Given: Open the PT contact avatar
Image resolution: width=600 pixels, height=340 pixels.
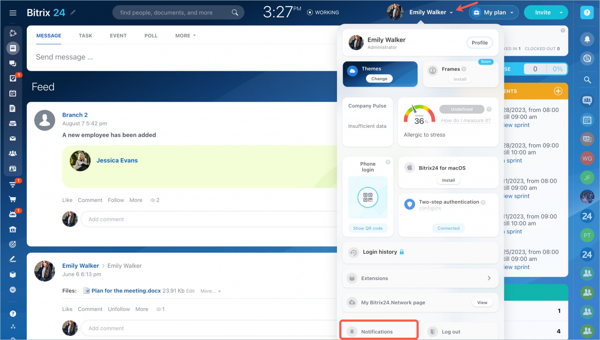Looking at the screenshot, I should coord(587,236).
